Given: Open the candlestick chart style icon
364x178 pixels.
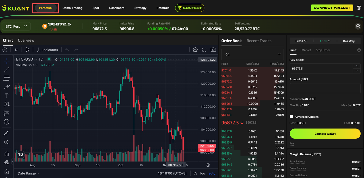Looking at the screenshot, I should click(x=27, y=50).
